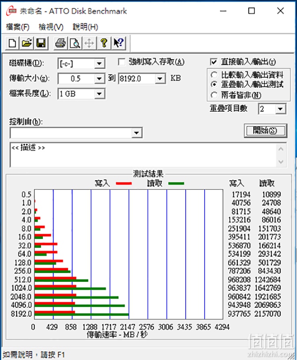Minimize the ATTO Disk Benchmark window
Viewport: 297px width, 360px height.
pyautogui.click(x=223, y=11)
